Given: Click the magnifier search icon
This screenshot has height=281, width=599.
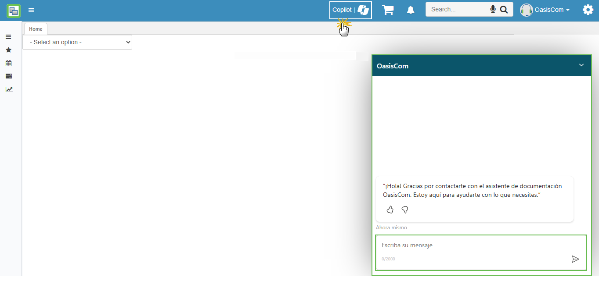Looking at the screenshot, I should (x=504, y=9).
